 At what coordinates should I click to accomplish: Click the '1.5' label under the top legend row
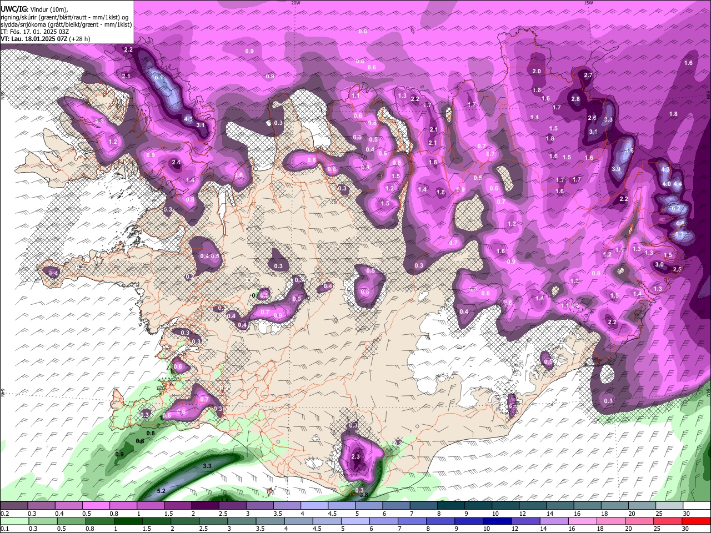tap(168, 514)
